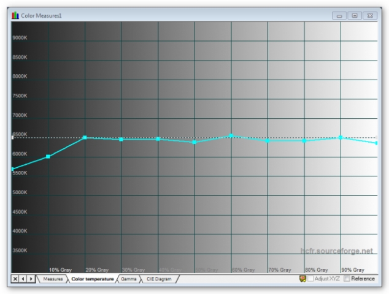
Task: Click the Color Measures1 title bar text
Action: point(42,15)
